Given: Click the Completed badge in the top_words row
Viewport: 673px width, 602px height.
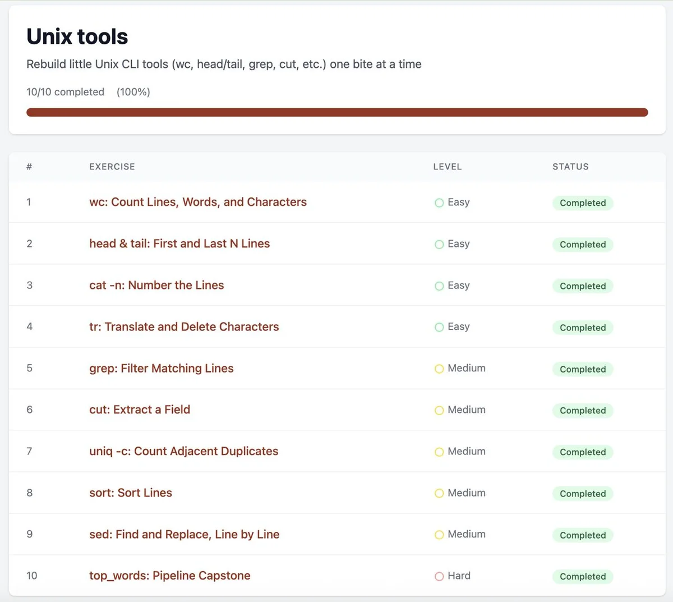Looking at the screenshot, I should (583, 577).
